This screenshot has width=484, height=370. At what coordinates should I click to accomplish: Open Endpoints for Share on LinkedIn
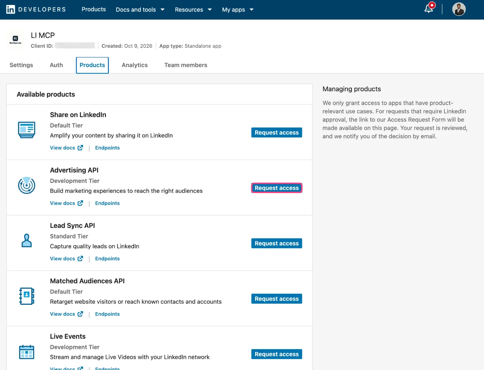click(x=108, y=148)
